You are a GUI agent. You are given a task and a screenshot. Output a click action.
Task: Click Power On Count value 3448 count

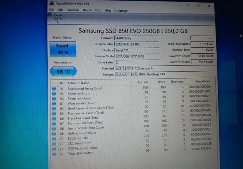(203, 56)
